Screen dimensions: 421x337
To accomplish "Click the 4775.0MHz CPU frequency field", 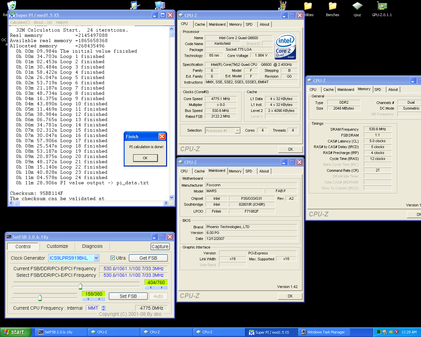I will point(152,308).
